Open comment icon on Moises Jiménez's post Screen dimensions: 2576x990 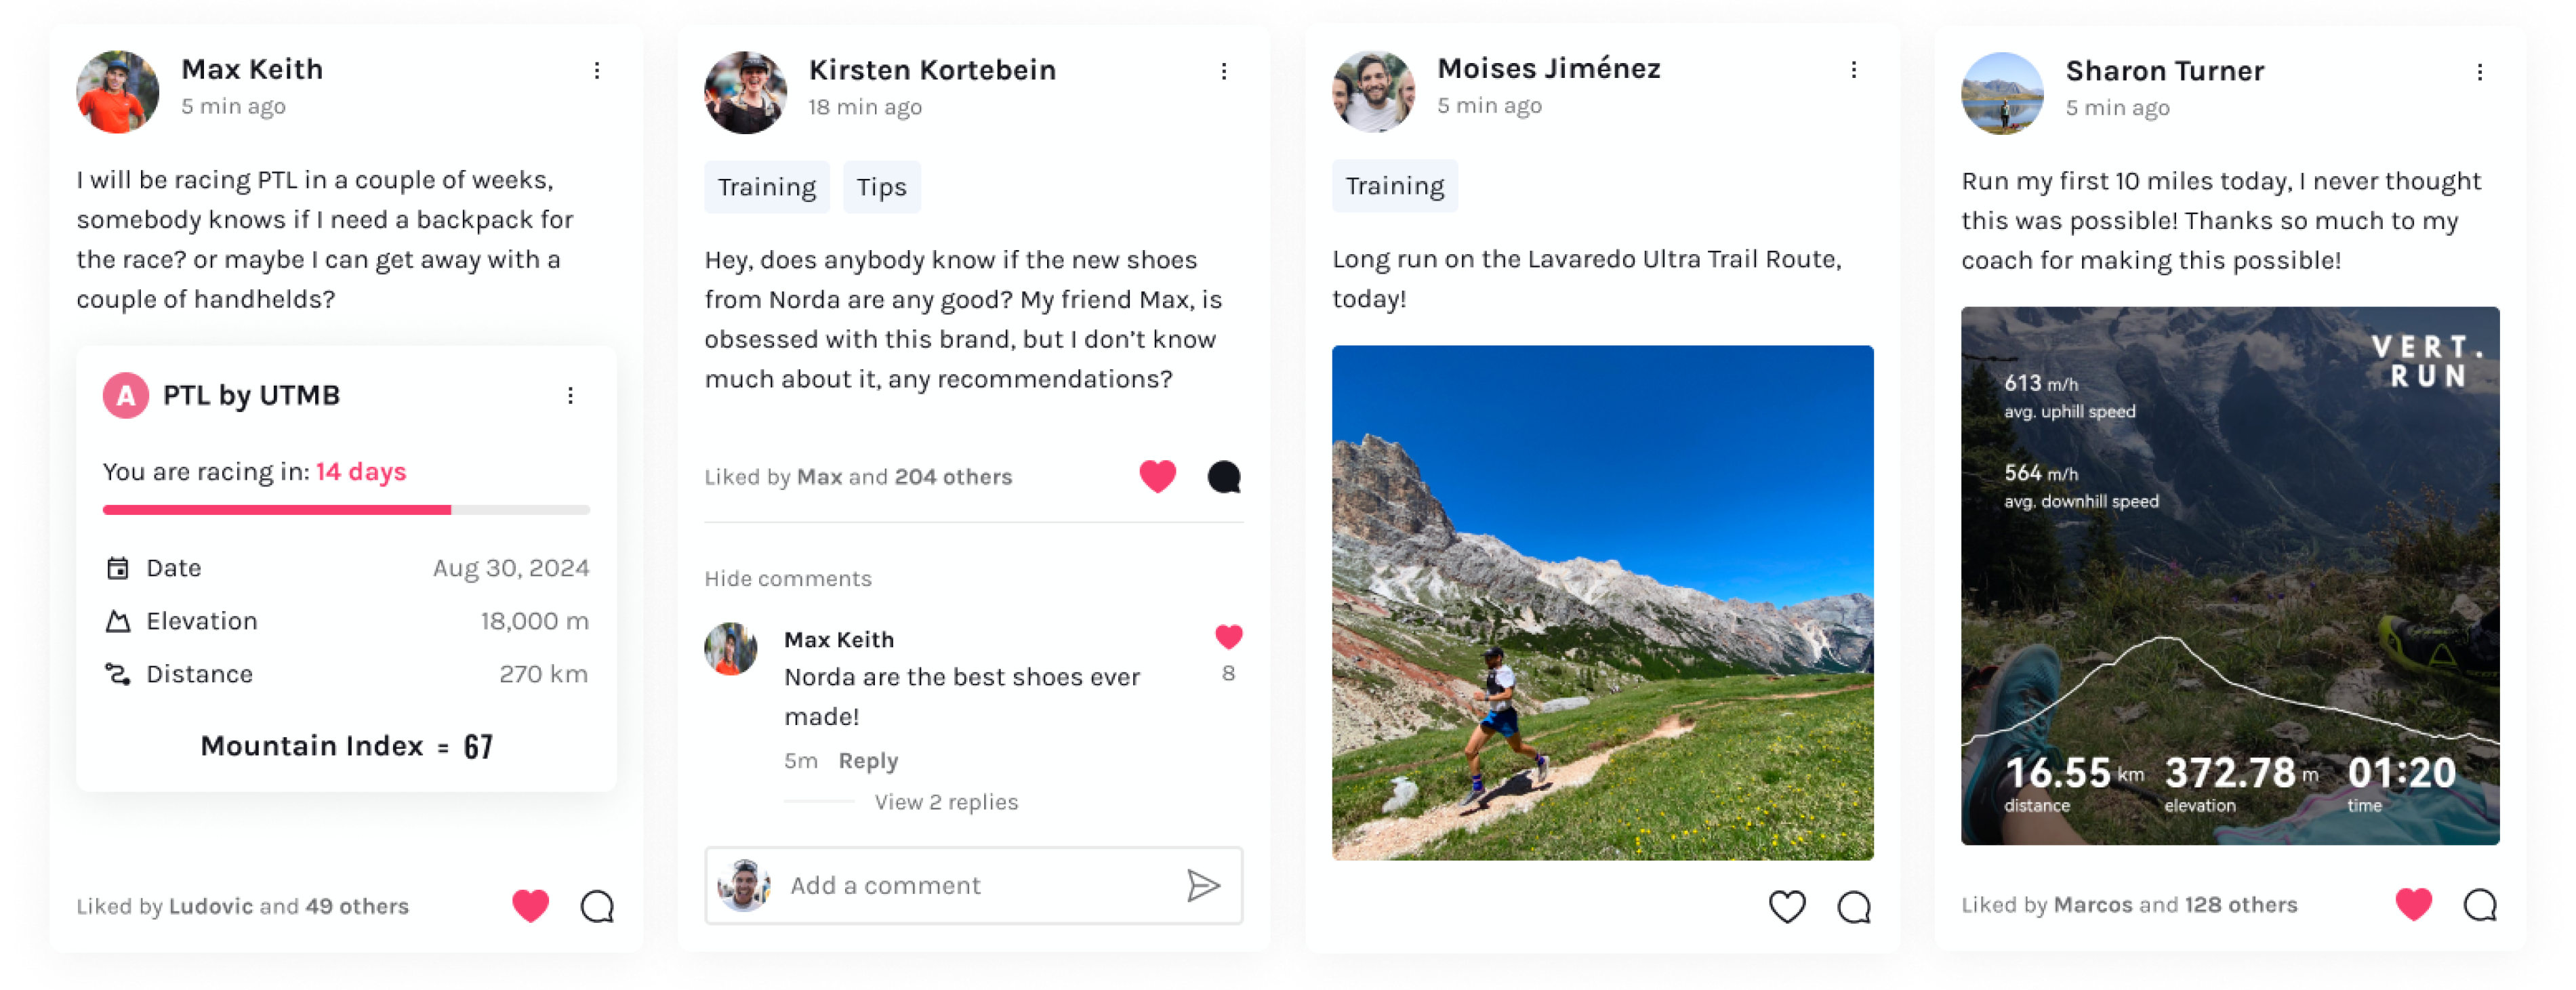point(1853,906)
